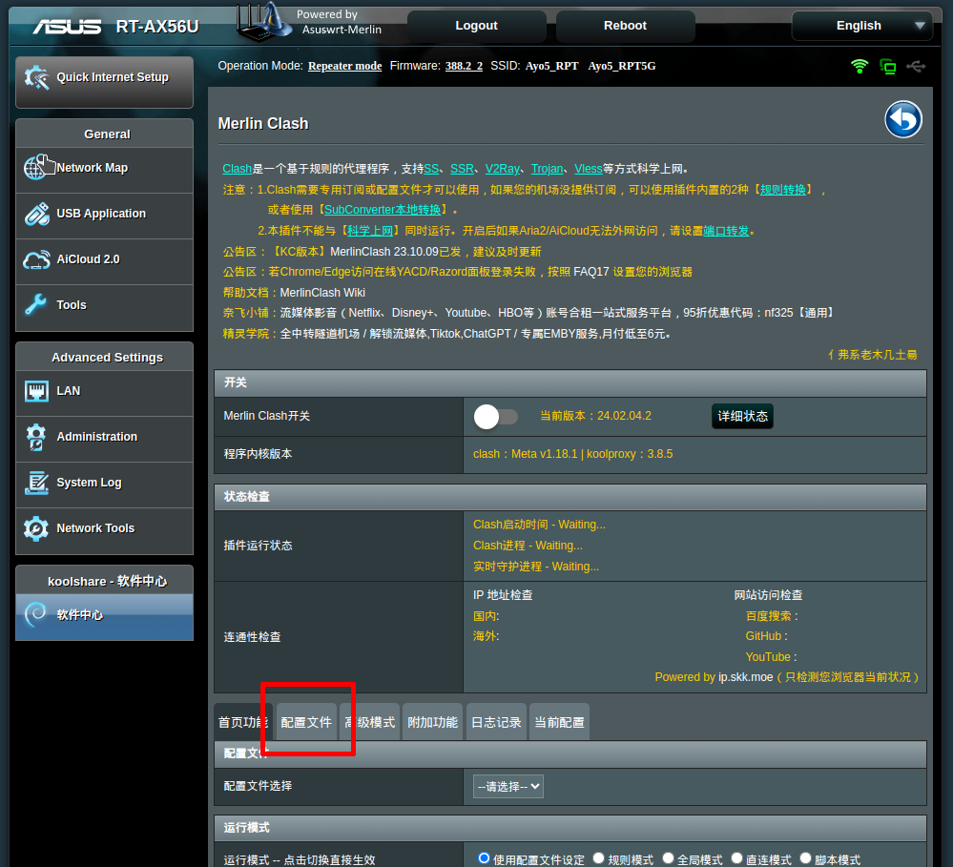Click the 当前版本：24.02.04.2 text
This screenshot has height=867, width=953.
(x=595, y=416)
